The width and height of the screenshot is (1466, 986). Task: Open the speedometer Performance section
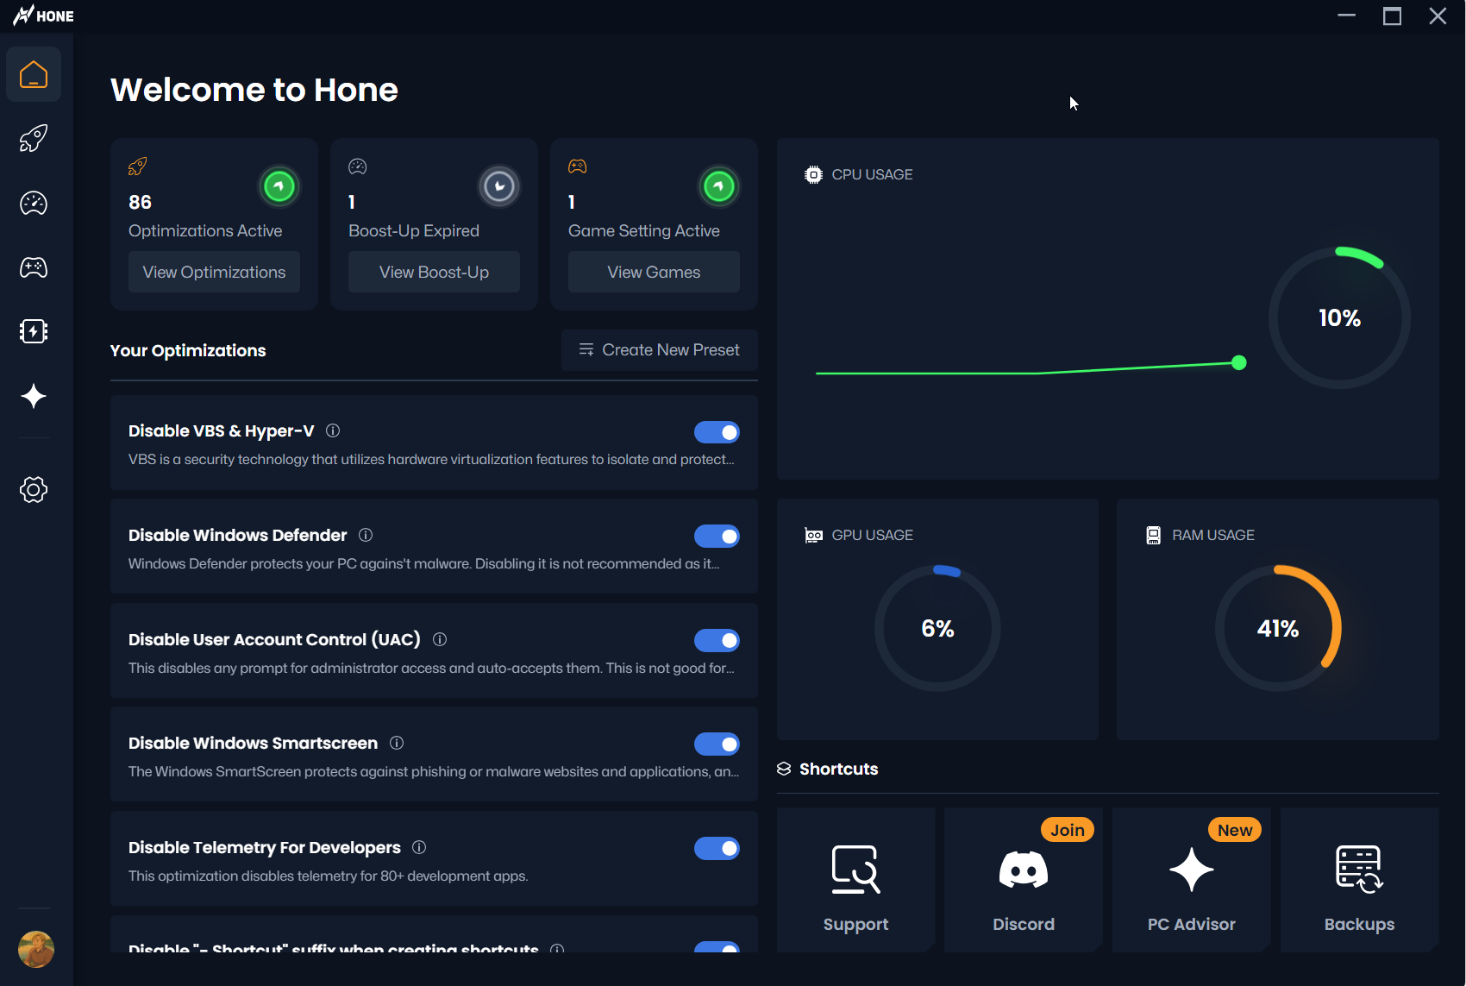coord(33,204)
